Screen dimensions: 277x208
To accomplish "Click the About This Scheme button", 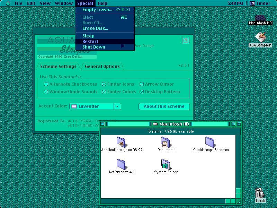I will click(x=164, y=106).
